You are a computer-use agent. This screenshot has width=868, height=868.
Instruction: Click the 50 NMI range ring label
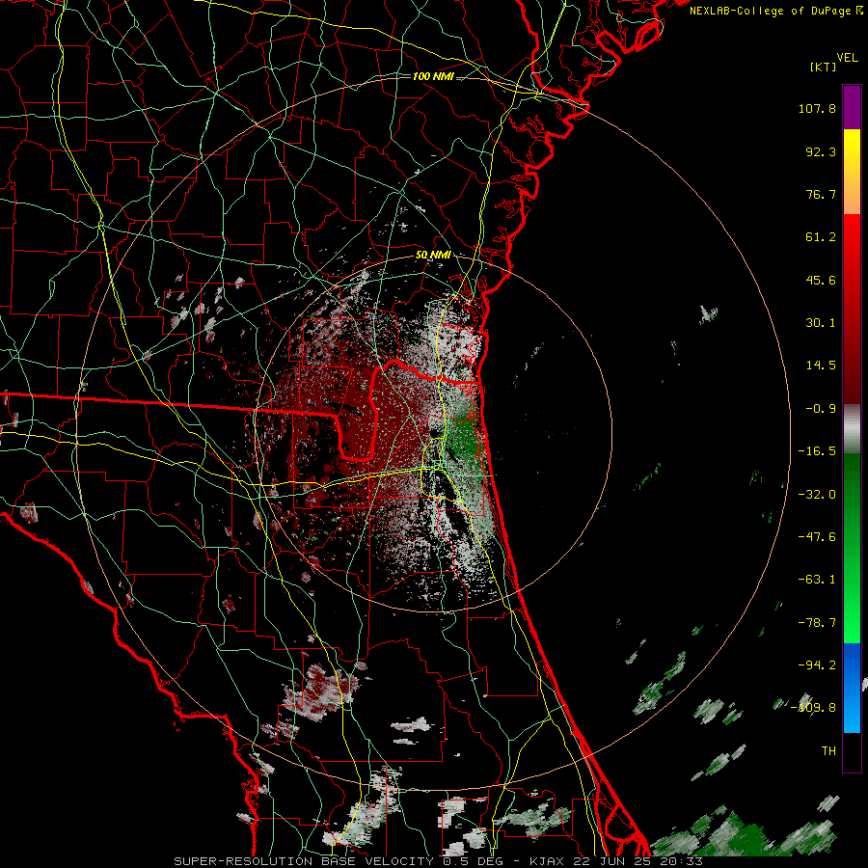[x=433, y=256]
